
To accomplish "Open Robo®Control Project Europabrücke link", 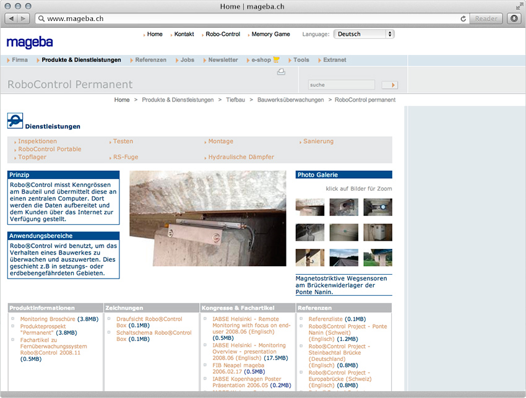I will coord(340,379).
